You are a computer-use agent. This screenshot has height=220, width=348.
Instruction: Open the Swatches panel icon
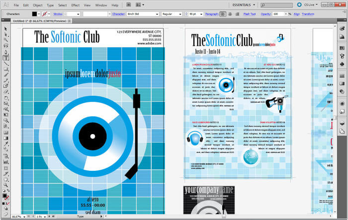tap(342, 48)
